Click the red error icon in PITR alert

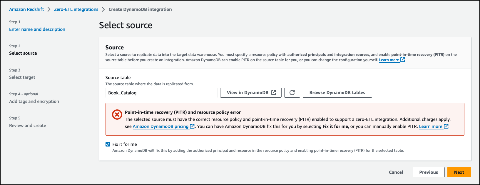click(117, 114)
